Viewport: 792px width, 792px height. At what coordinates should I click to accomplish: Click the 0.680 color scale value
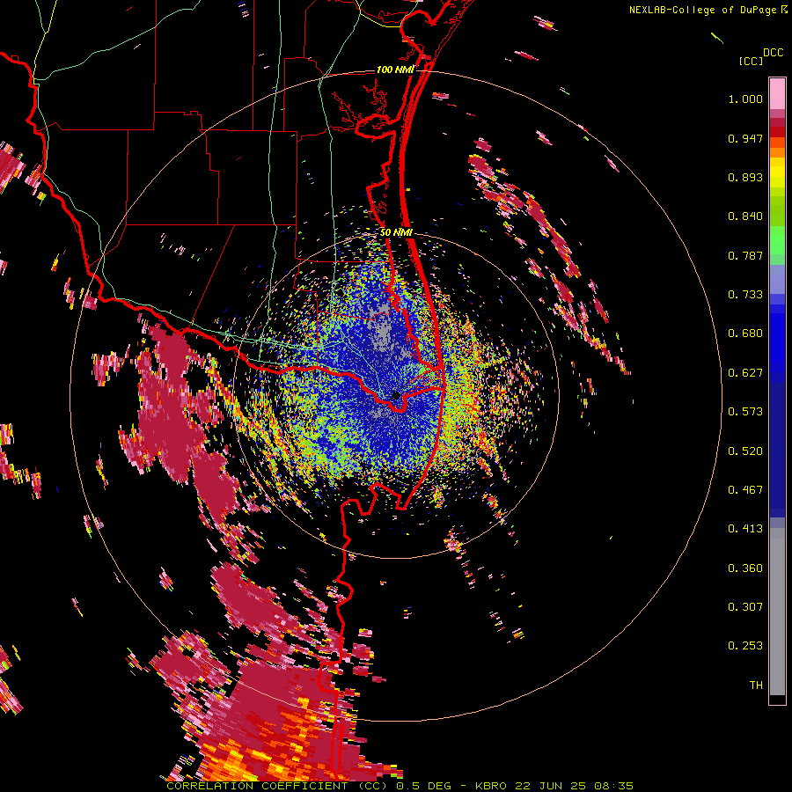pos(745,334)
